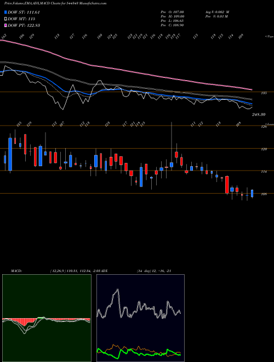
Task: Select the 'DOW MT: 115' legend text
Action: point(21,19)
